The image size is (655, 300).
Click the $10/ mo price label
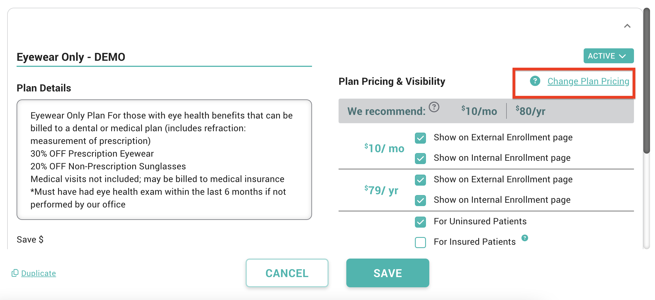(x=384, y=148)
